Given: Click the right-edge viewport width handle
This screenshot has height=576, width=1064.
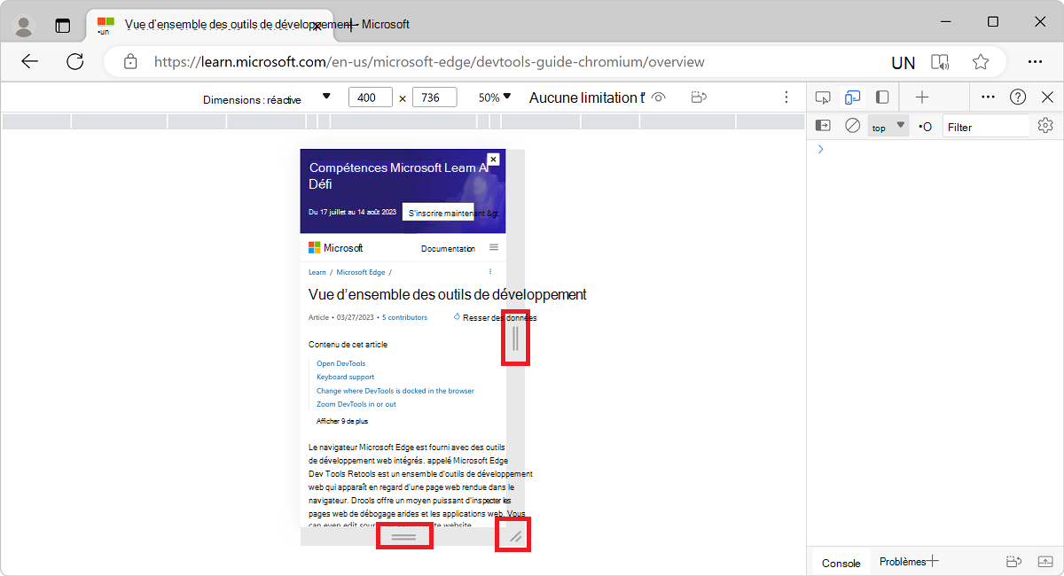Looking at the screenshot, I should click(515, 338).
